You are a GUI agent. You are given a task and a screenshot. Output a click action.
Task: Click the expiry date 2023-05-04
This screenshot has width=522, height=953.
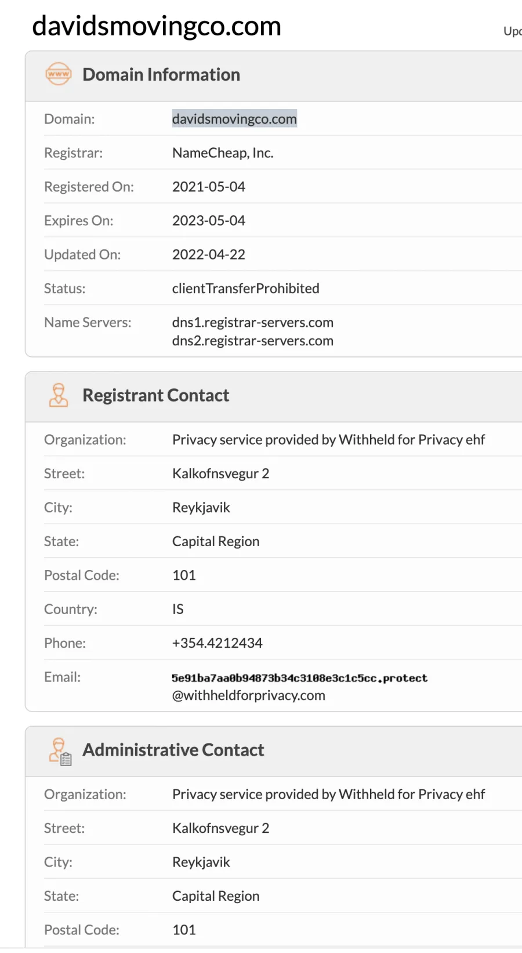(209, 221)
